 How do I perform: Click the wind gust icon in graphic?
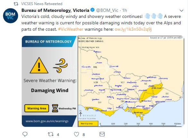coord(60,66)
